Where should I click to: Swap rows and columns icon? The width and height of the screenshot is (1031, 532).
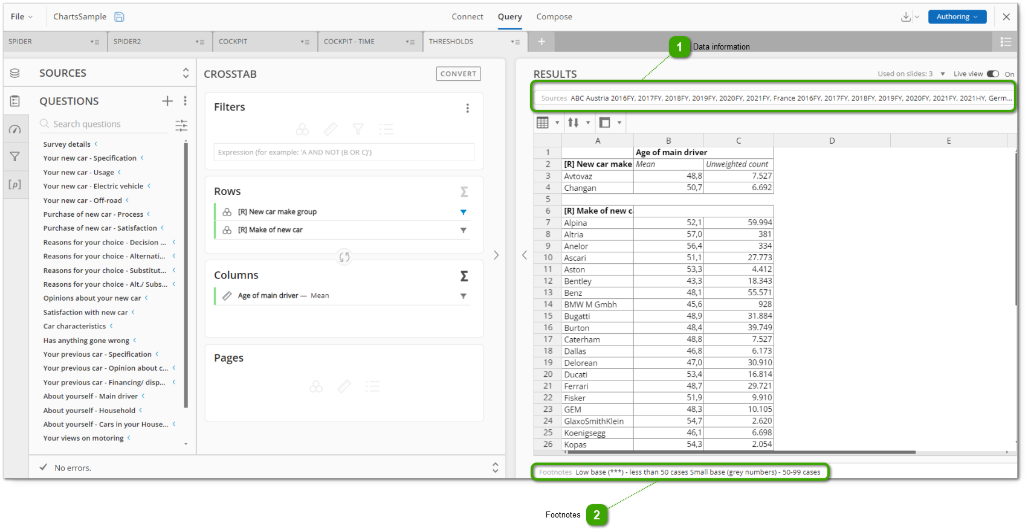point(344,257)
